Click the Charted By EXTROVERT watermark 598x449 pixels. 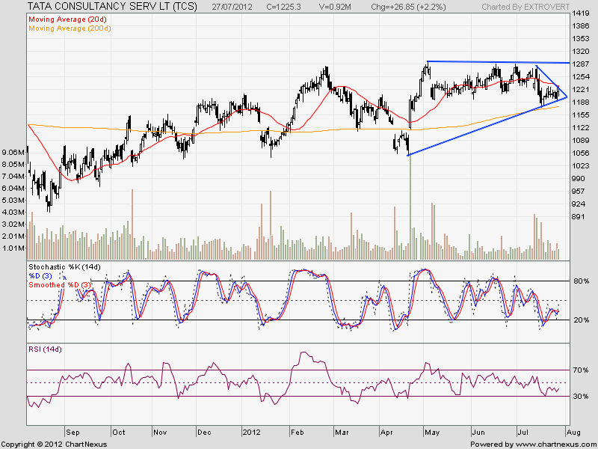(520, 7)
